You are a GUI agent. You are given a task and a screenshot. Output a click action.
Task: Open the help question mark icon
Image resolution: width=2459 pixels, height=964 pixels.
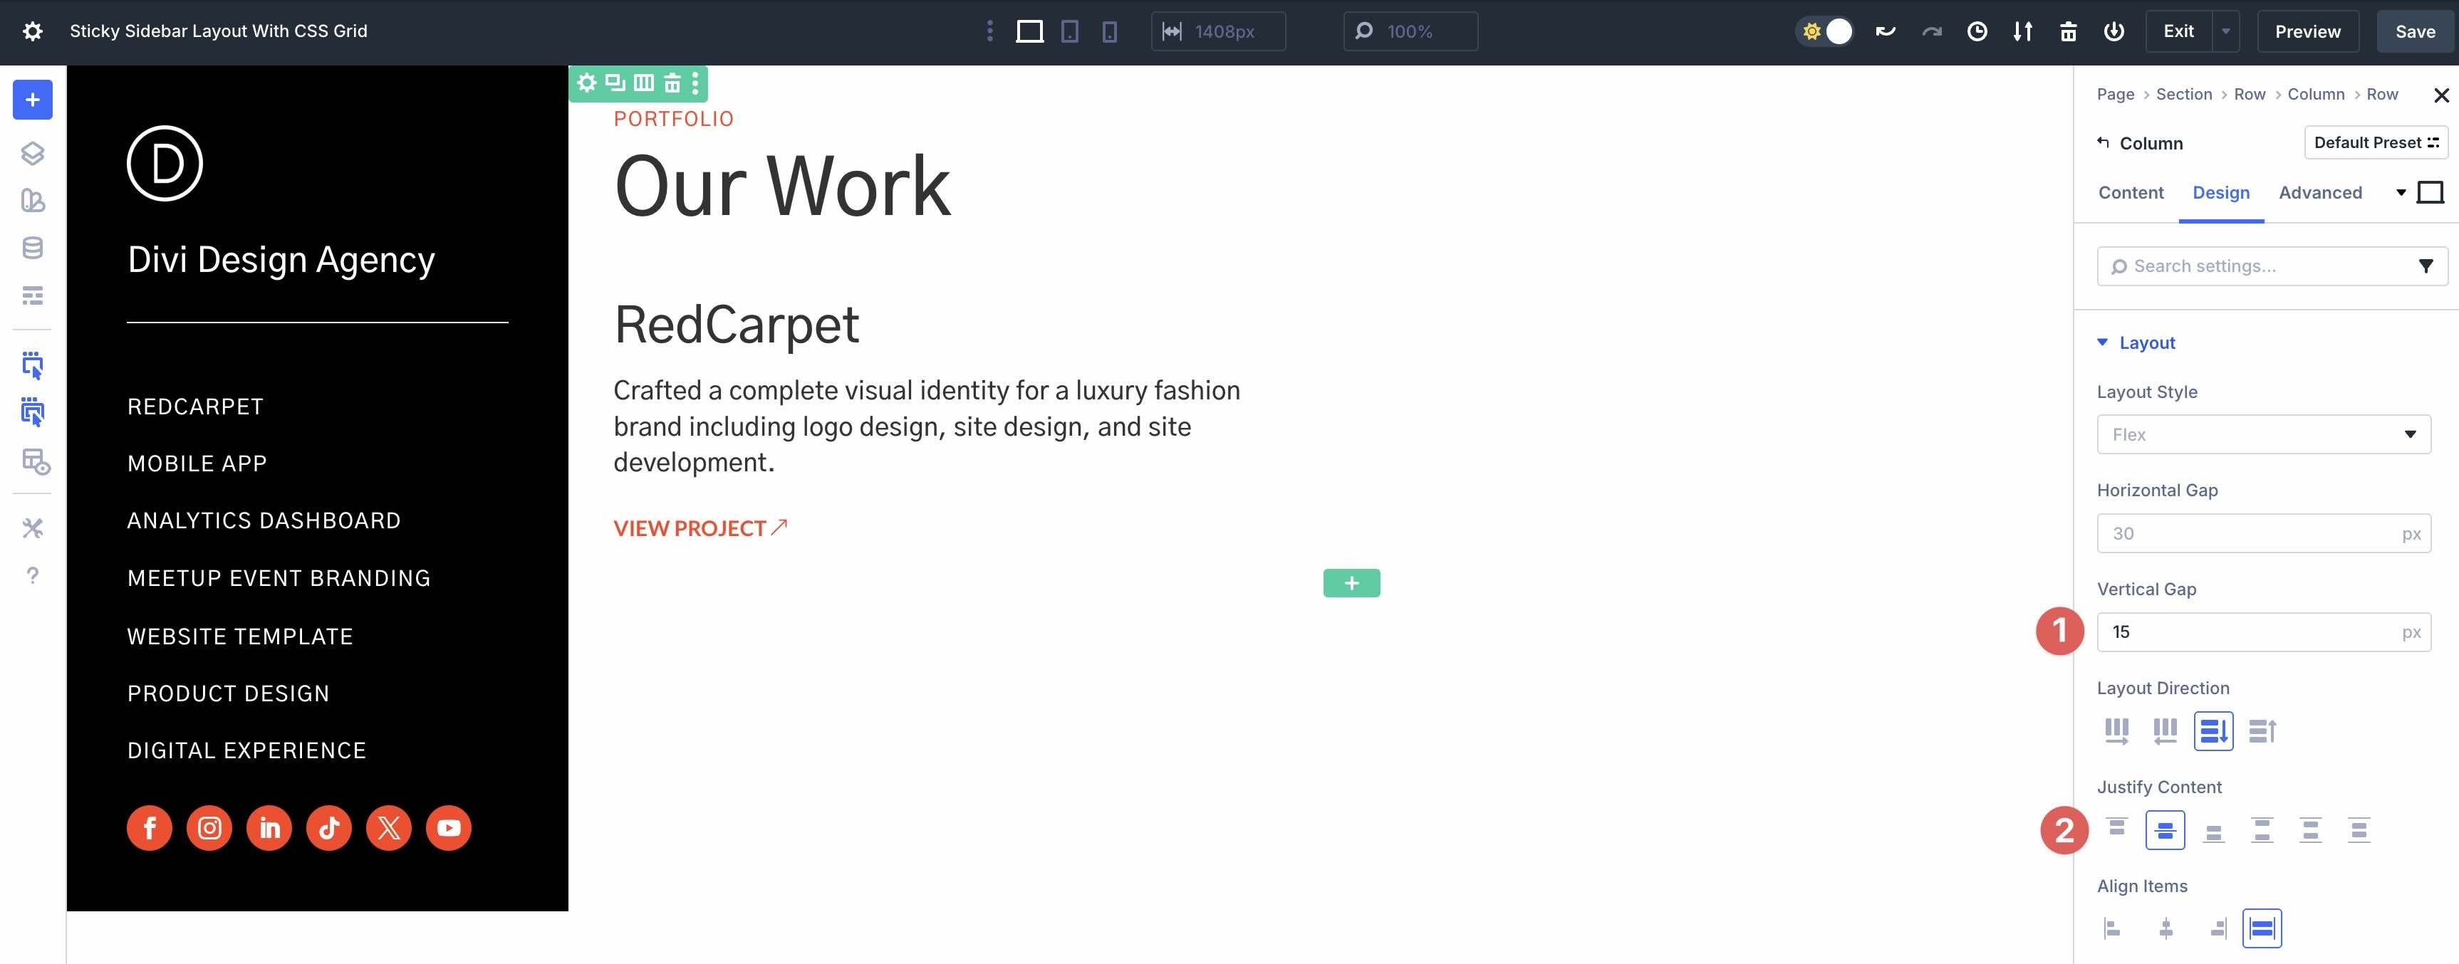coord(33,575)
